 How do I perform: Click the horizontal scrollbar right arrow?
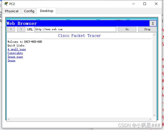point(150,119)
